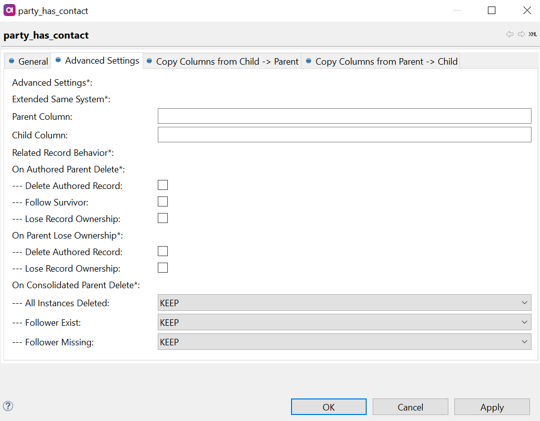Click the Parent Column input field
The image size is (540, 421).
click(x=344, y=116)
